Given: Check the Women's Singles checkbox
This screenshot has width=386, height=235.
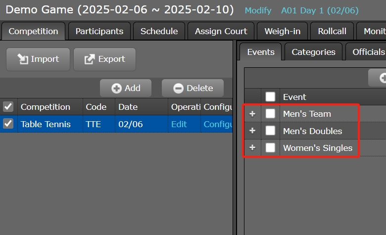Looking at the screenshot, I should 270,147.
